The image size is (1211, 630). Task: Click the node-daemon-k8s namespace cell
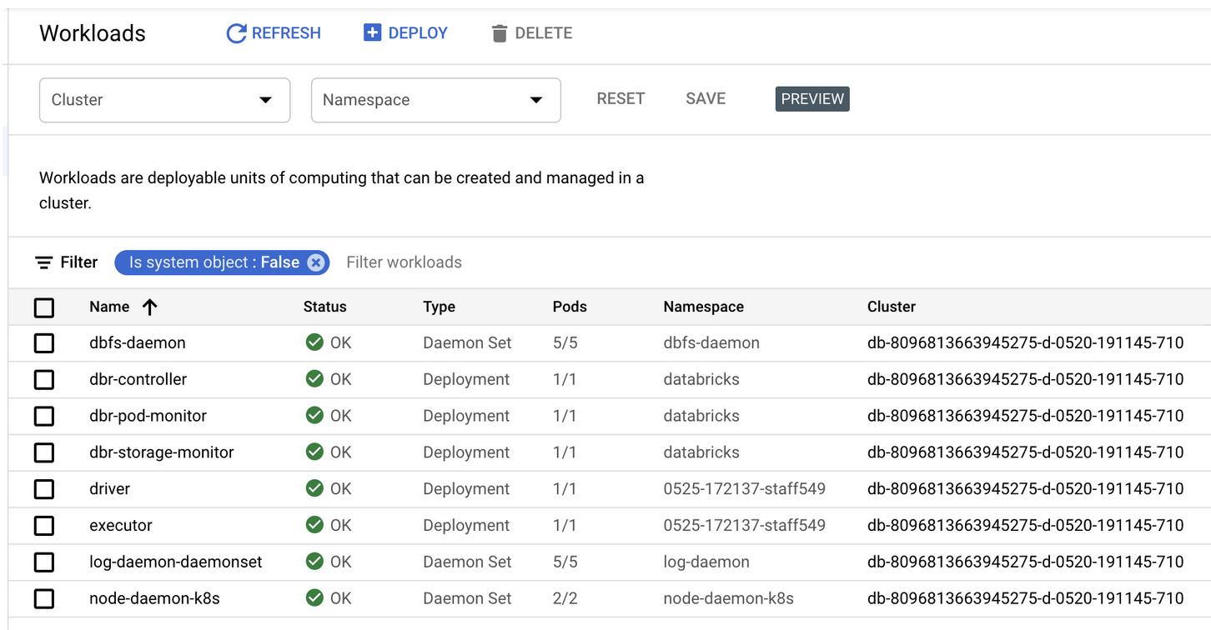click(x=729, y=598)
